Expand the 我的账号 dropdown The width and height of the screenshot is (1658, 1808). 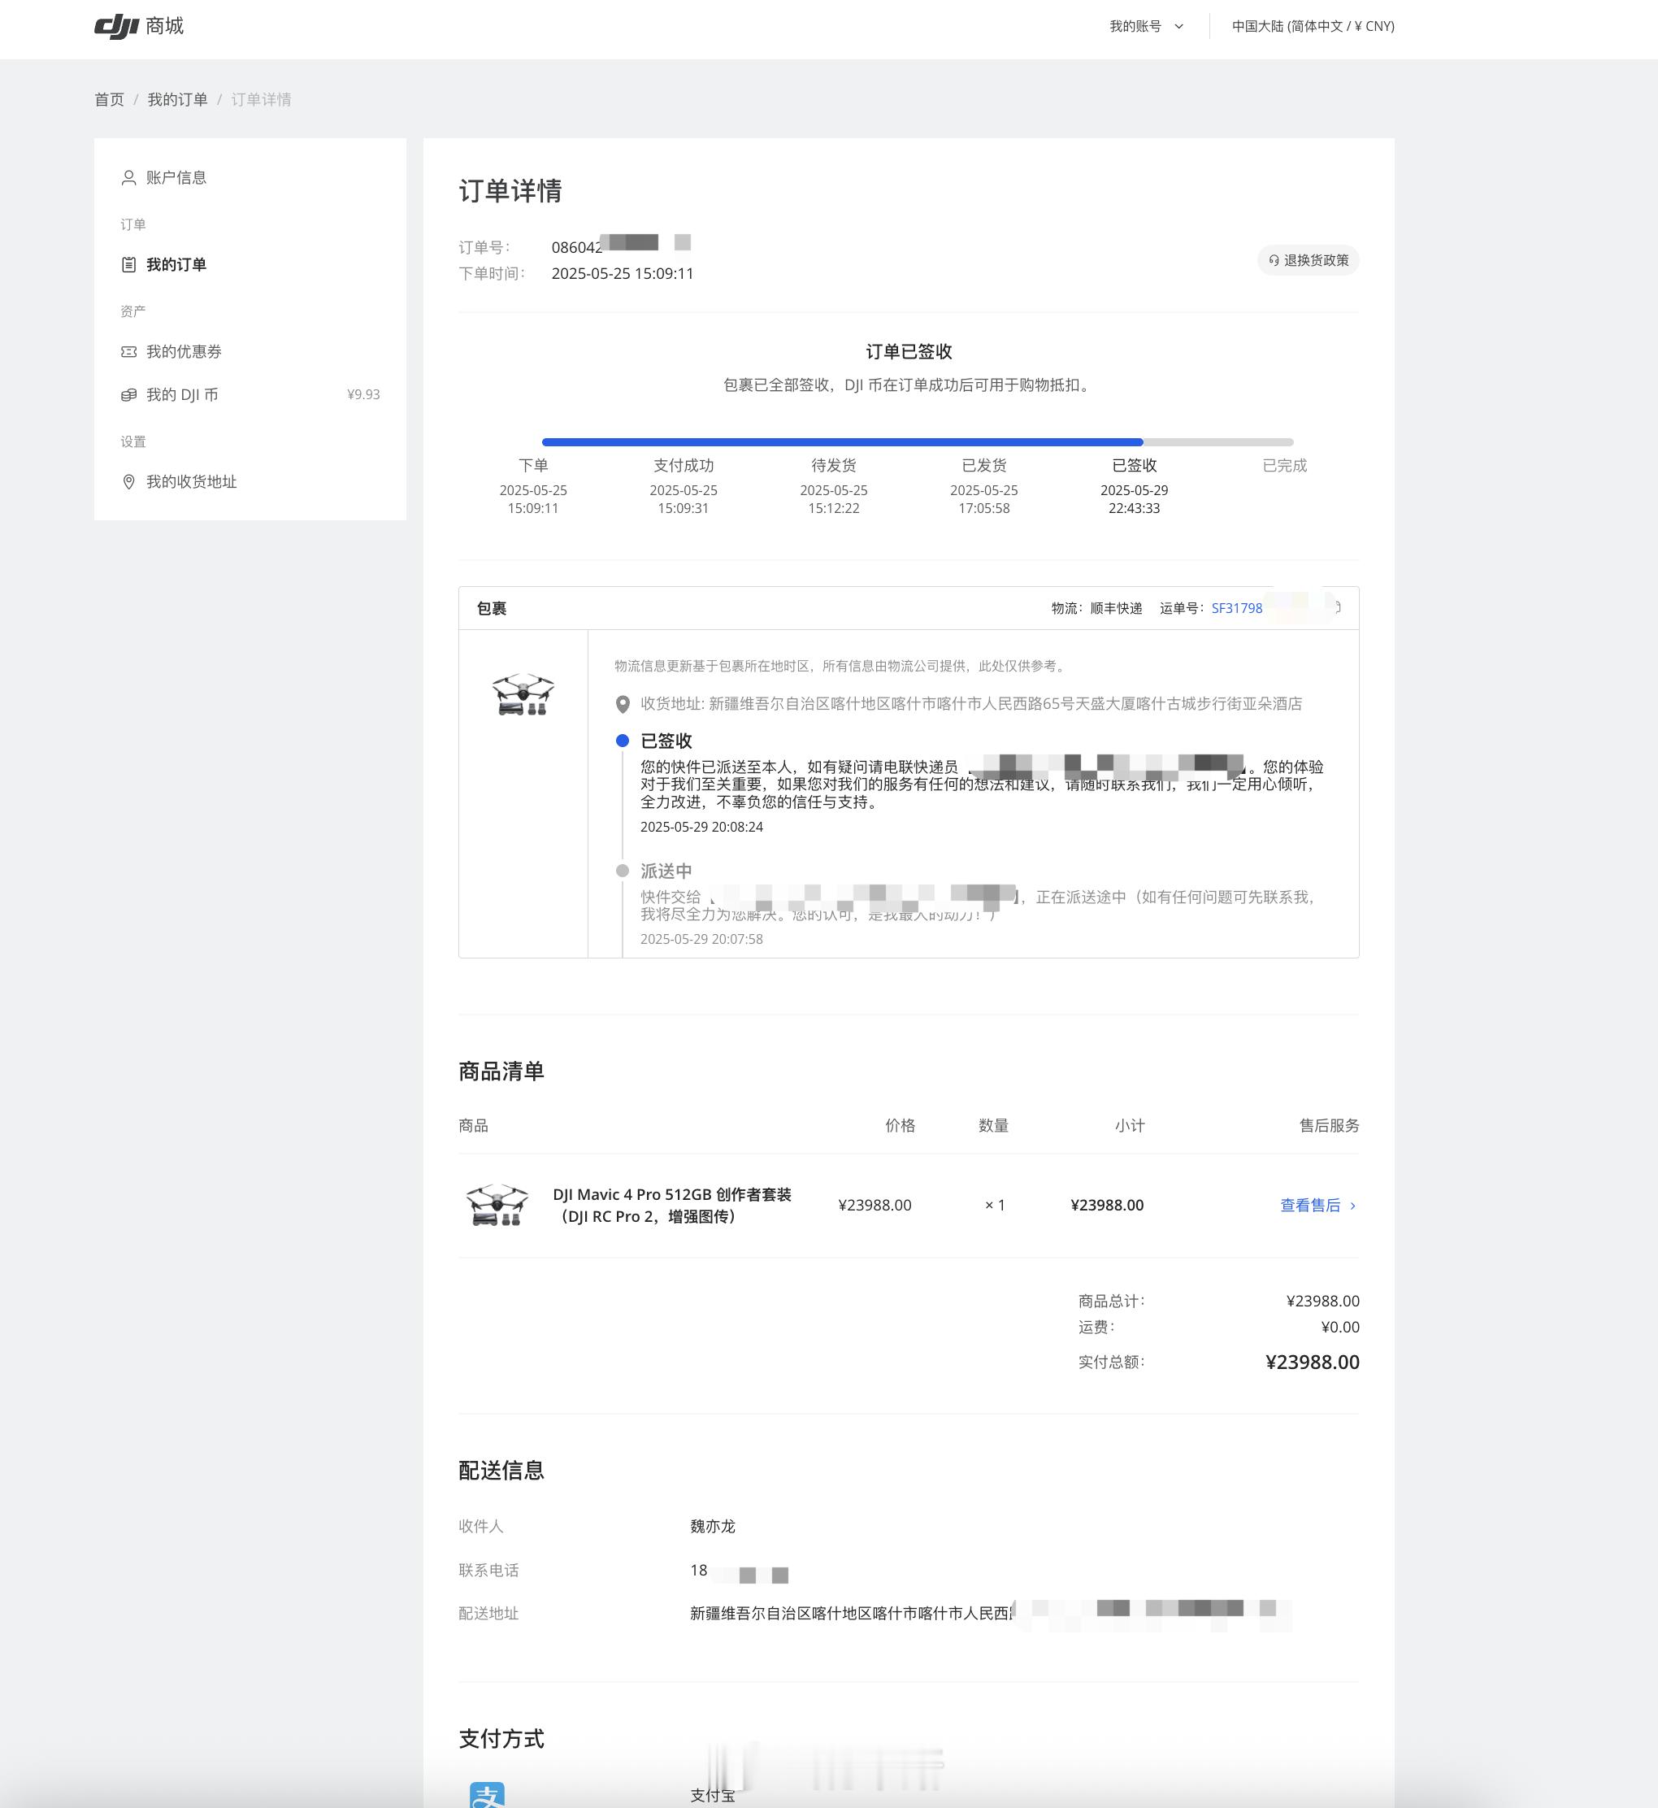pyautogui.click(x=1147, y=26)
